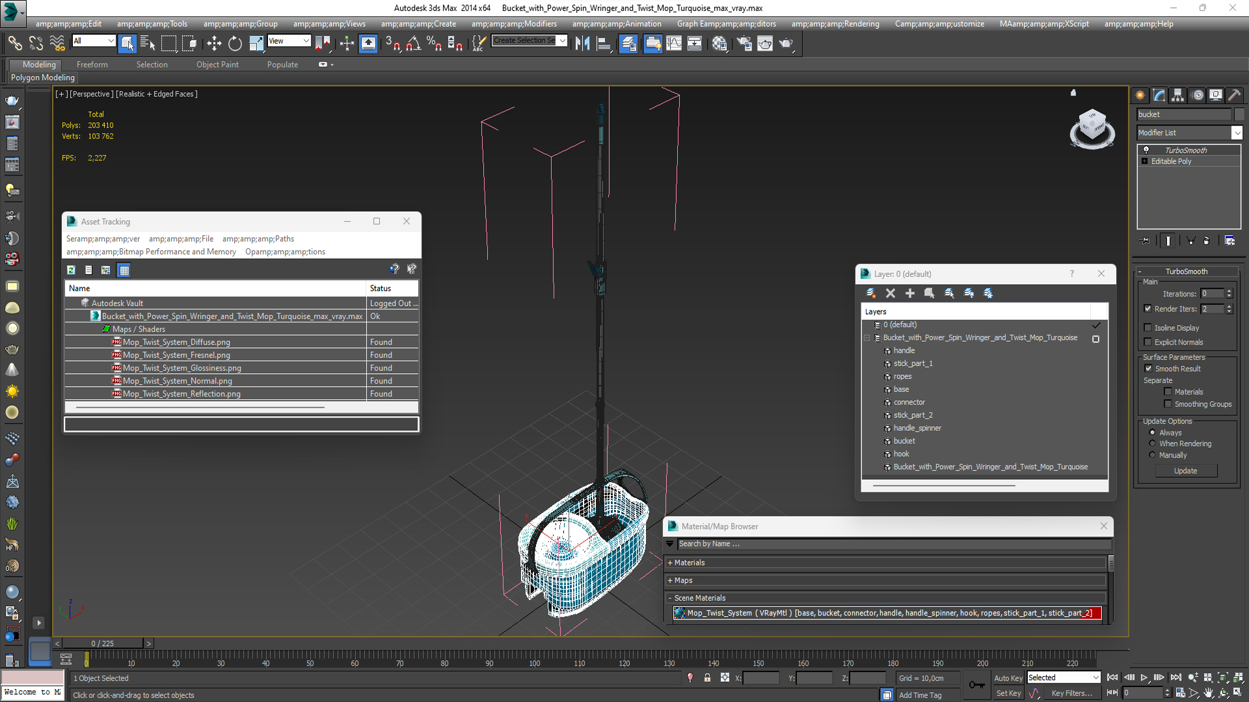This screenshot has height=702, width=1249.
Task: Click Add Selected Objects to layer icon
Action: [910, 293]
